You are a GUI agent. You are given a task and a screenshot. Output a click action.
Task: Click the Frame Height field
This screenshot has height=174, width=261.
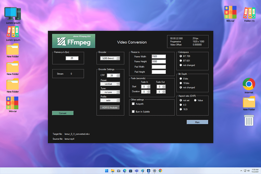[159, 61]
